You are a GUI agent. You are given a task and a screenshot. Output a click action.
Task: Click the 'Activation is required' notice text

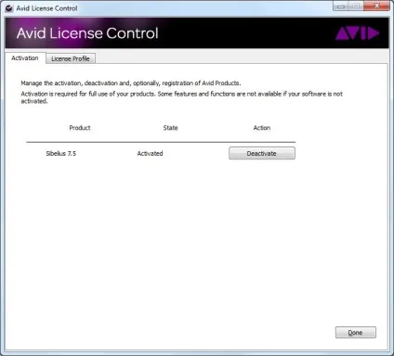click(182, 97)
